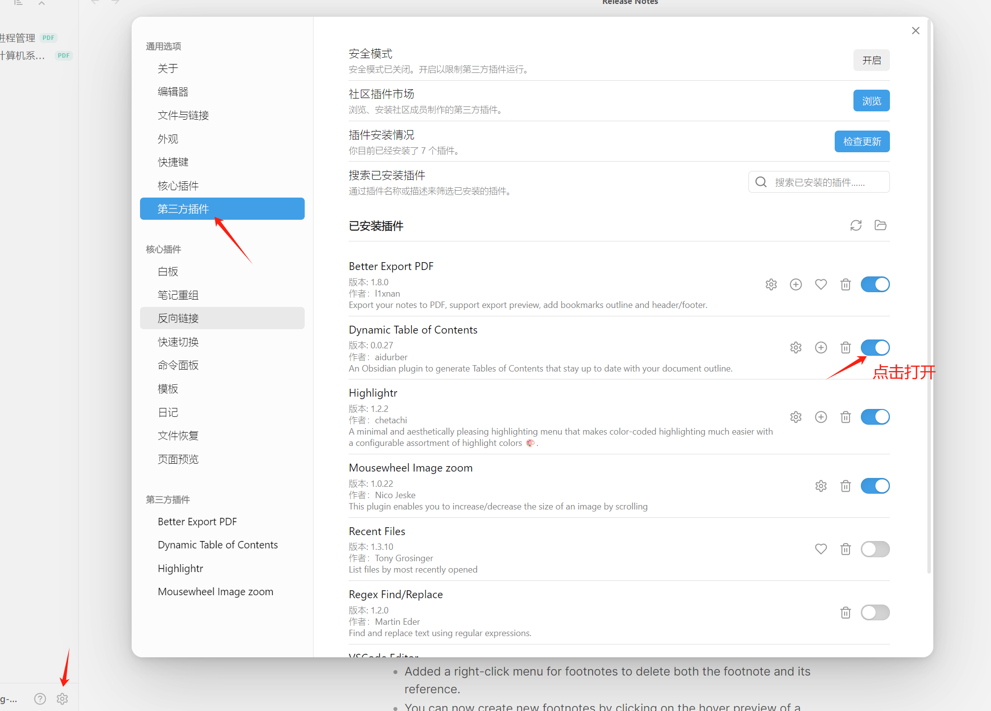991x711 pixels.
Task: Open 外观 settings section
Action: coord(168,139)
